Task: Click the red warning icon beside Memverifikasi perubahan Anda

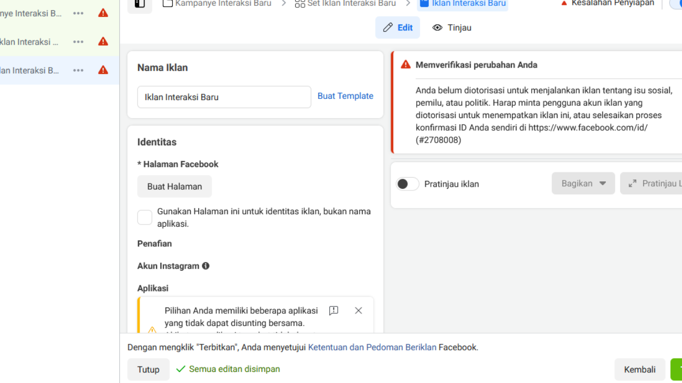Action: [406, 64]
